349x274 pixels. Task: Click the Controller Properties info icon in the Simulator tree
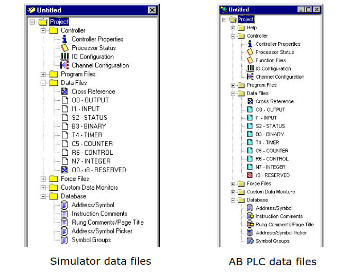tap(64, 39)
